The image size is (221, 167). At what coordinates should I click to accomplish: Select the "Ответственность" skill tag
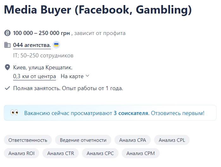click(x=28, y=140)
